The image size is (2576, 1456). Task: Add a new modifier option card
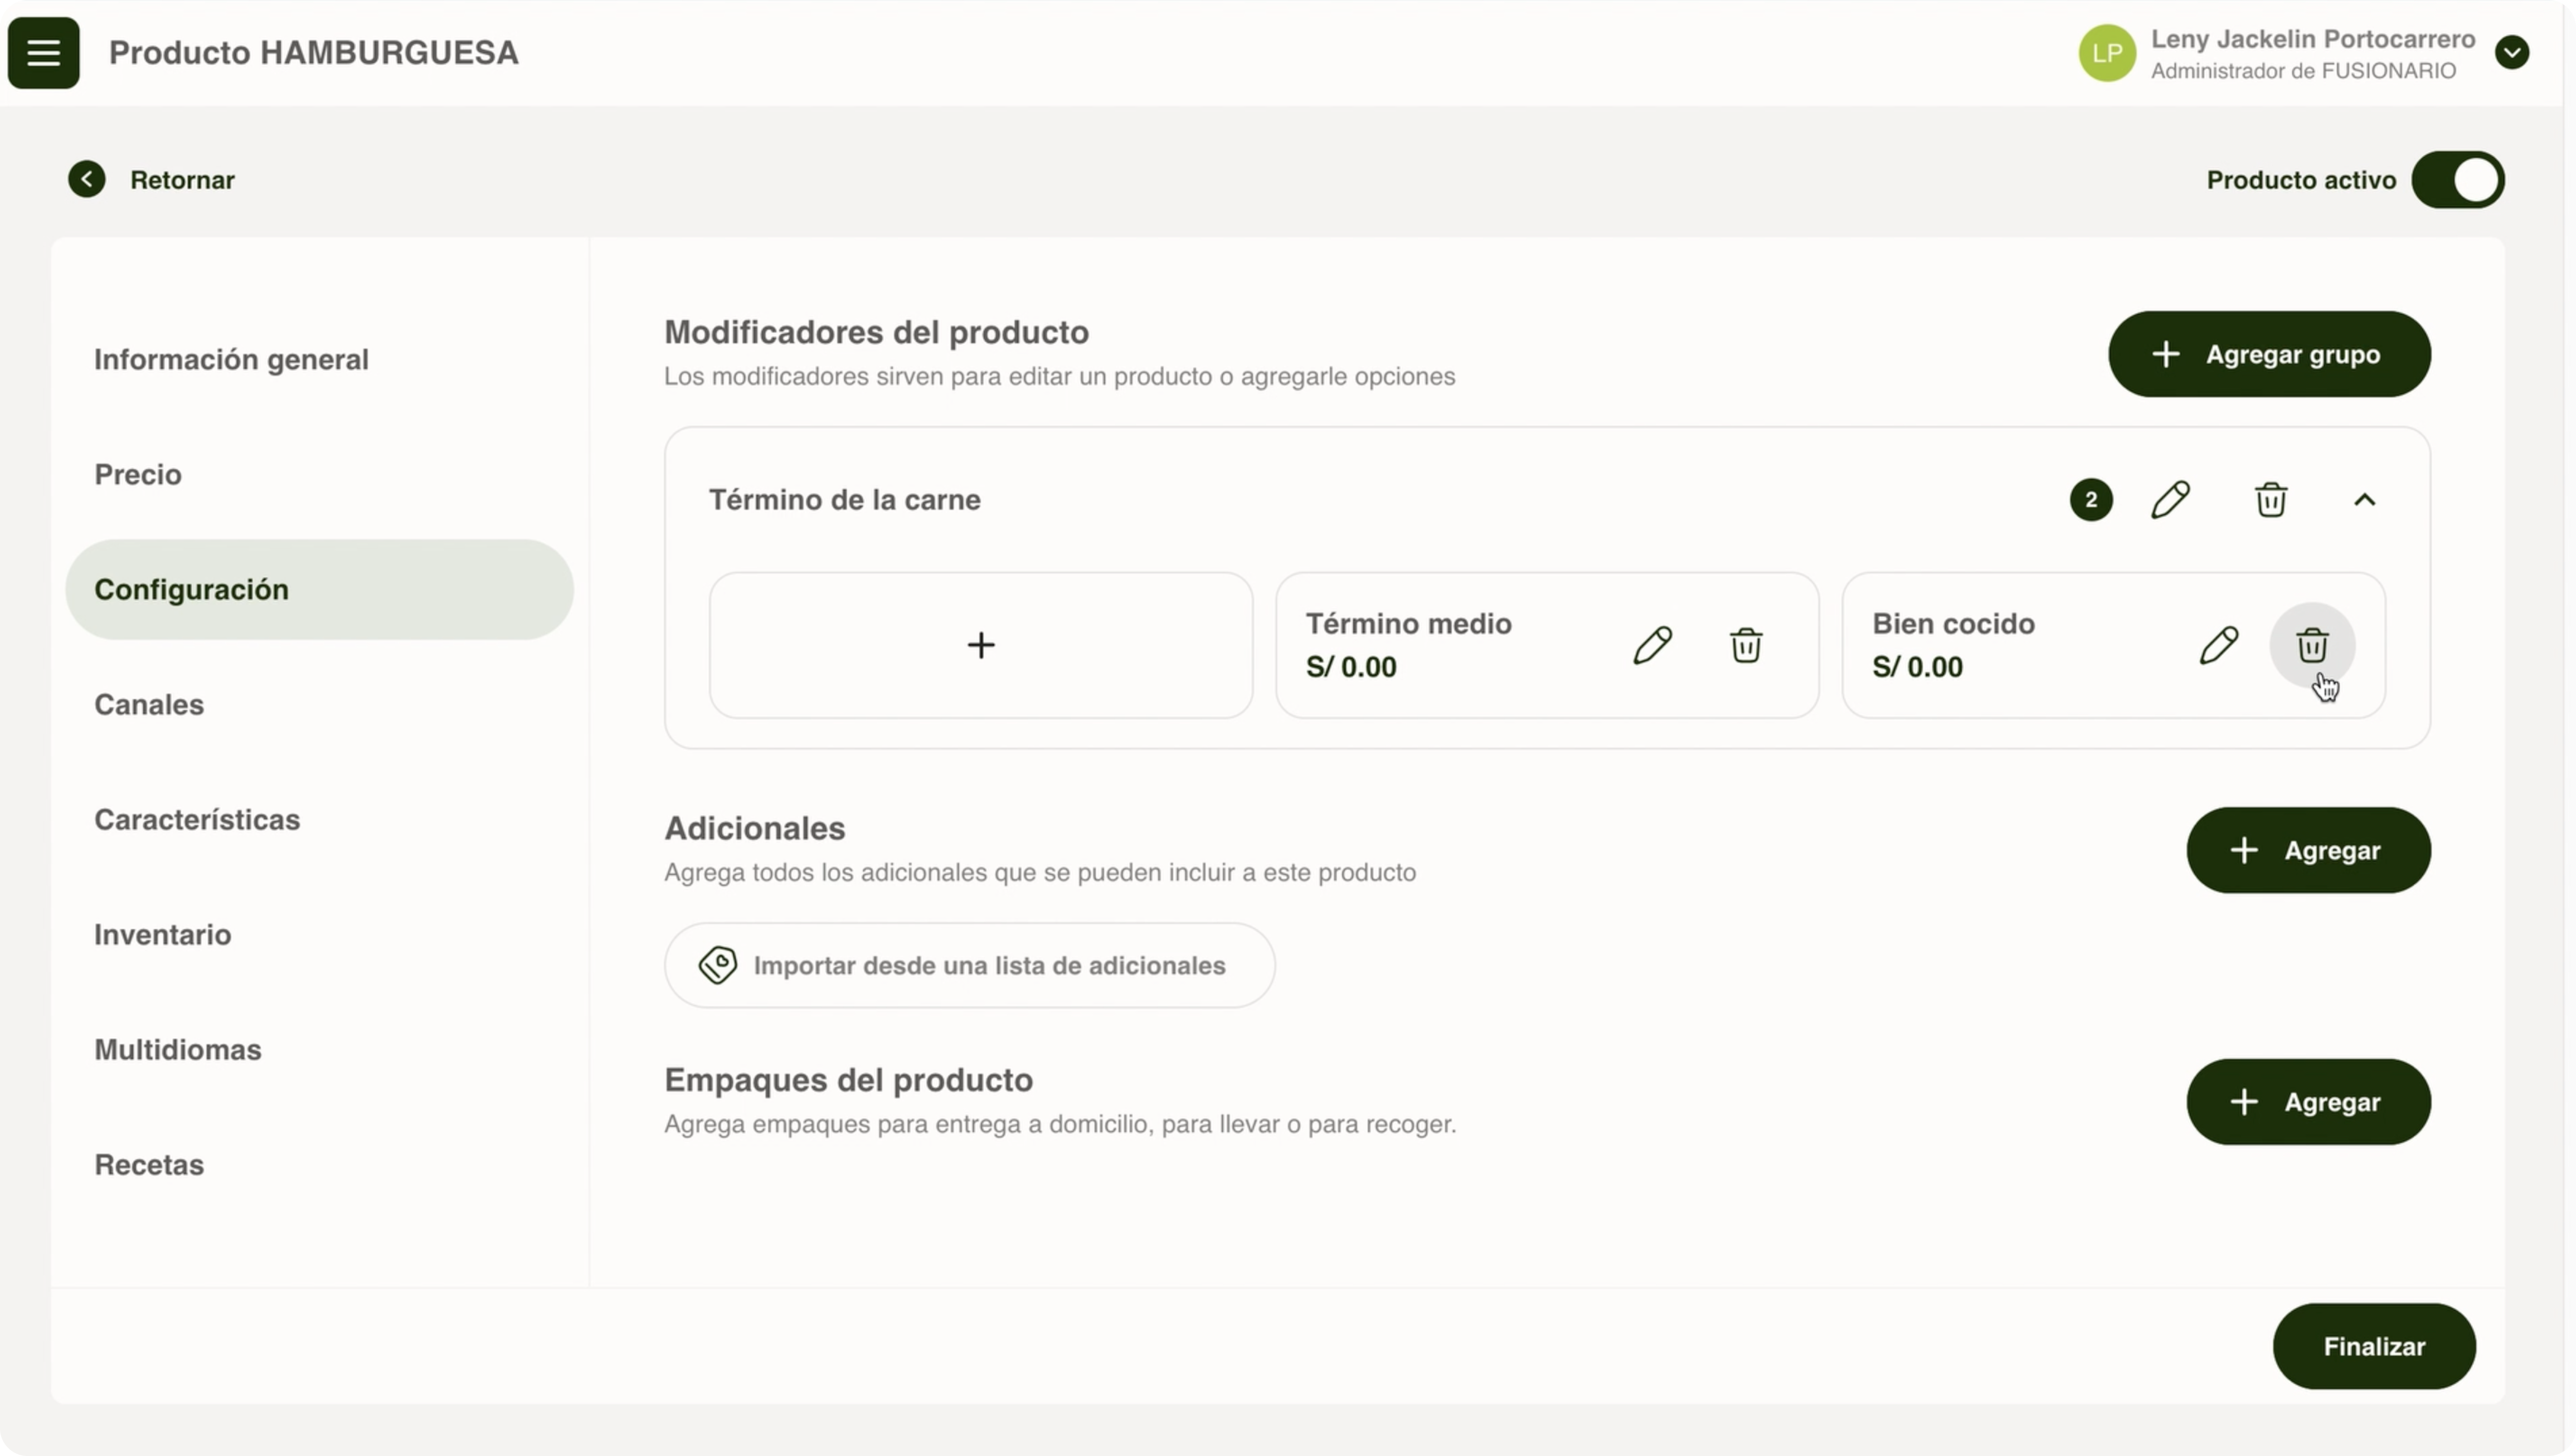[980, 645]
